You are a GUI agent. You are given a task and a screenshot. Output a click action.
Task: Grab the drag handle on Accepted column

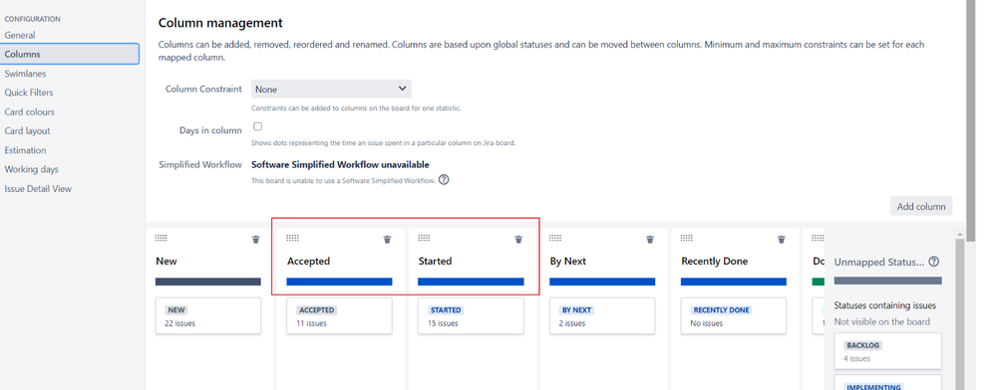tap(292, 238)
